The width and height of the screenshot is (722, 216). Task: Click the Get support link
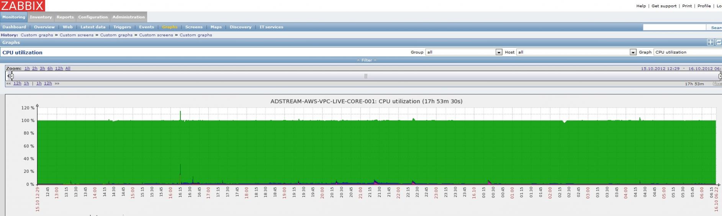point(664,6)
